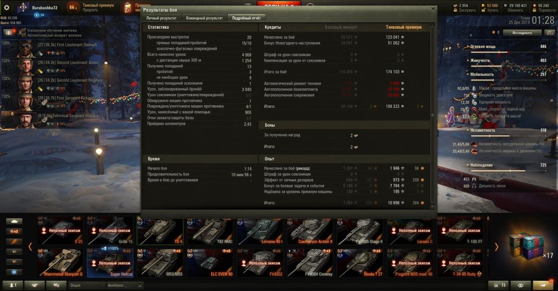Click the vehicle comparison double-diamond button
Screen dimensions: 558x291
pyautogui.click(x=520, y=285)
